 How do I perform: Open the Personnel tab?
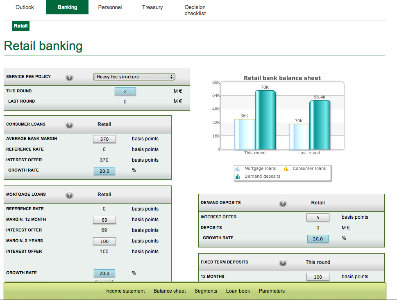coord(110,7)
